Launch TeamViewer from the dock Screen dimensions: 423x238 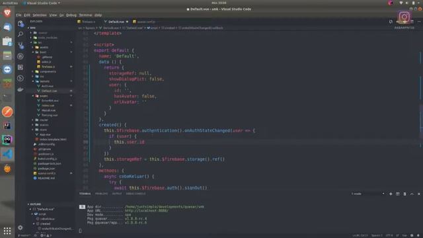pyautogui.click(x=7, y=69)
